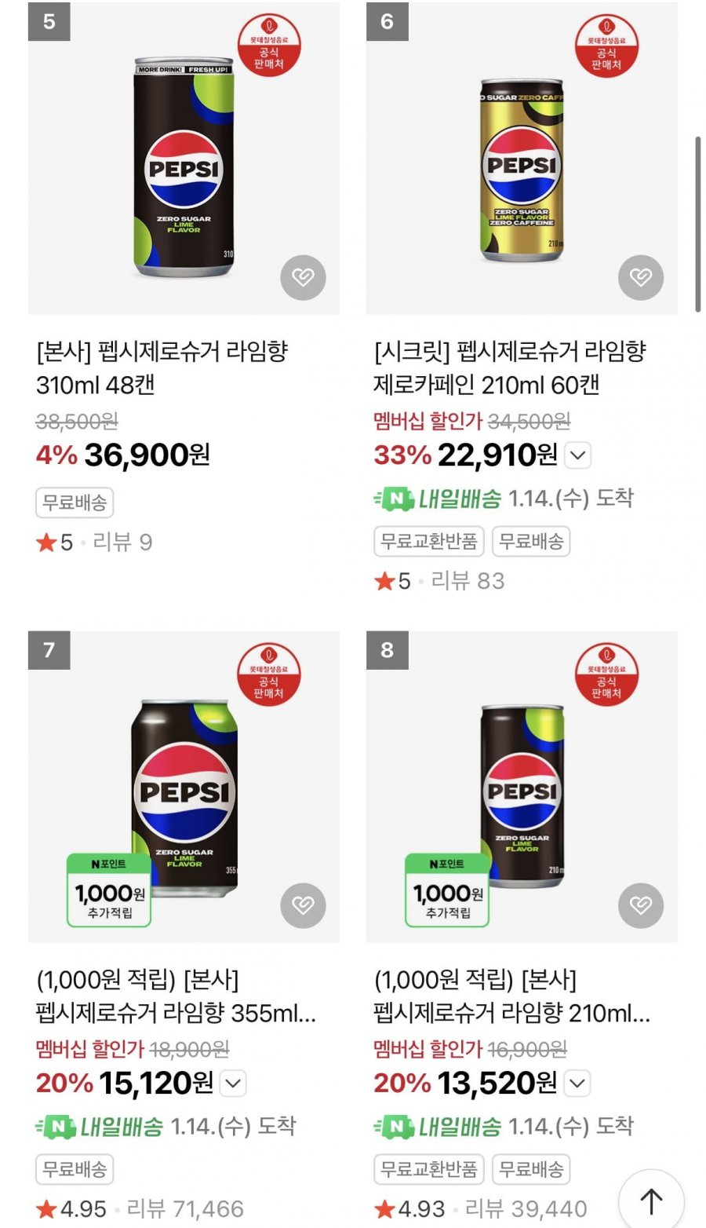The height and width of the screenshot is (1228, 706).
Task: Click official seller badge on item 5
Action: coord(269,46)
